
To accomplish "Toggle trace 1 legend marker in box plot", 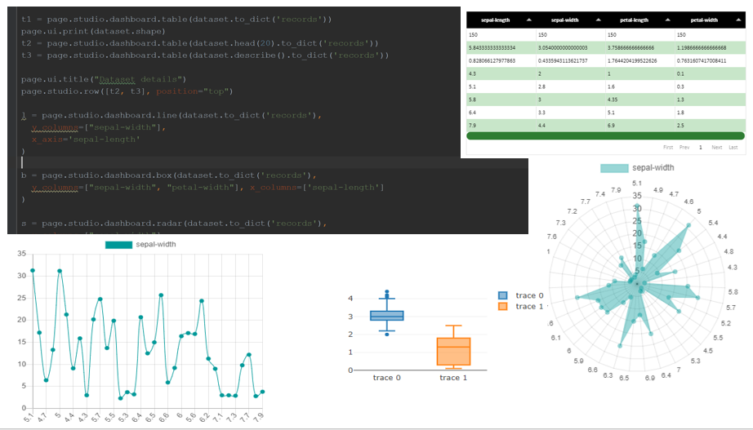I will (x=503, y=306).
